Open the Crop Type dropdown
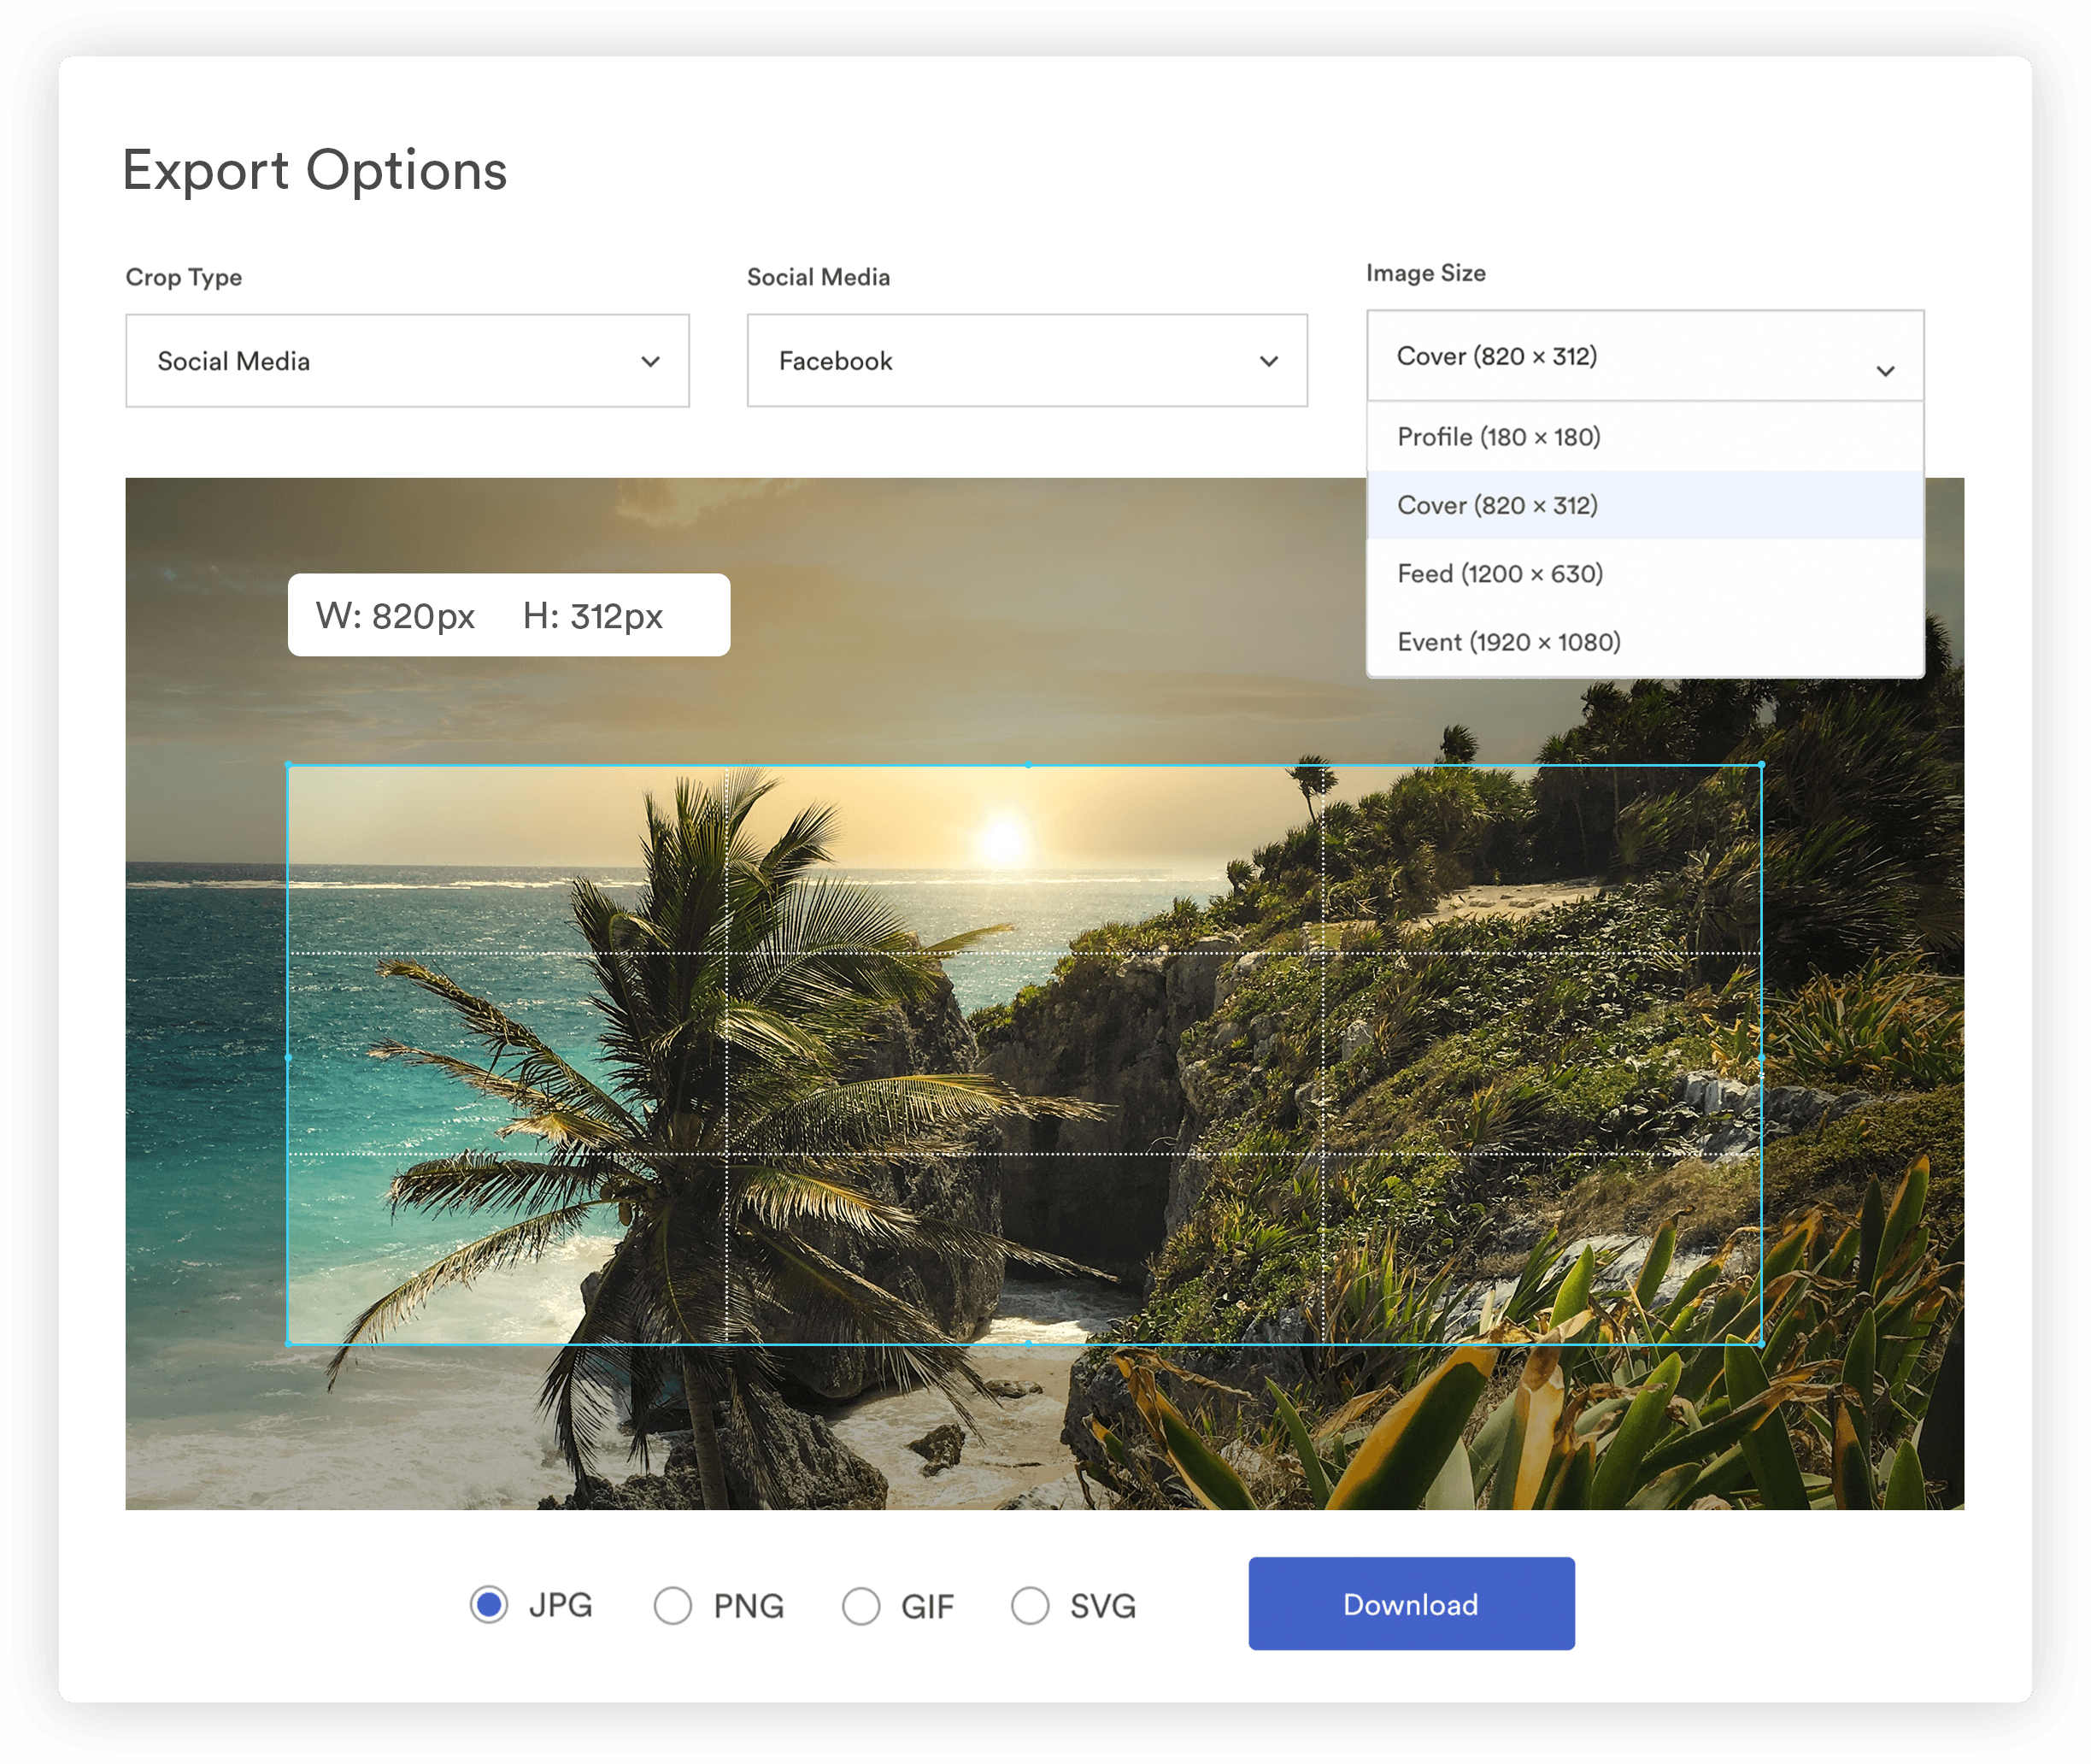This screenshot has height=1764, width=2091. pyautogui.click(x=407, y=360)
